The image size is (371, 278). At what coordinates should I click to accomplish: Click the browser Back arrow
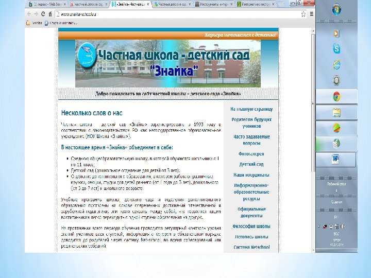[x=29, y=14]
